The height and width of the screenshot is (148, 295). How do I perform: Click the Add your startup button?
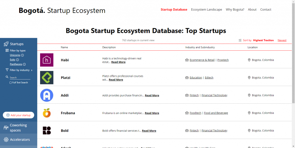click(x=18, y=115)
